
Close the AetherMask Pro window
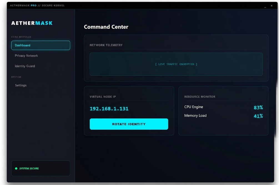(x=272, y=6)
